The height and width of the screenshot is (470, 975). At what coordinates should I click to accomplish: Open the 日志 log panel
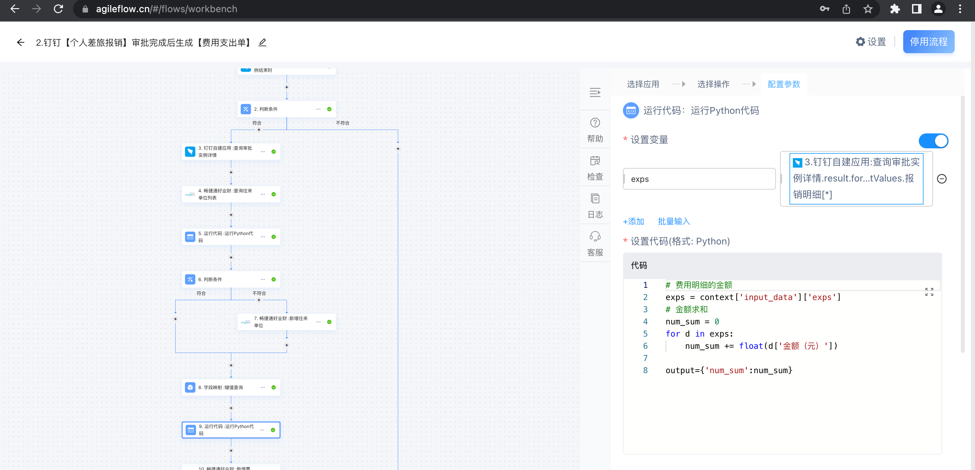pyautogui.click(x=595, y=206)
